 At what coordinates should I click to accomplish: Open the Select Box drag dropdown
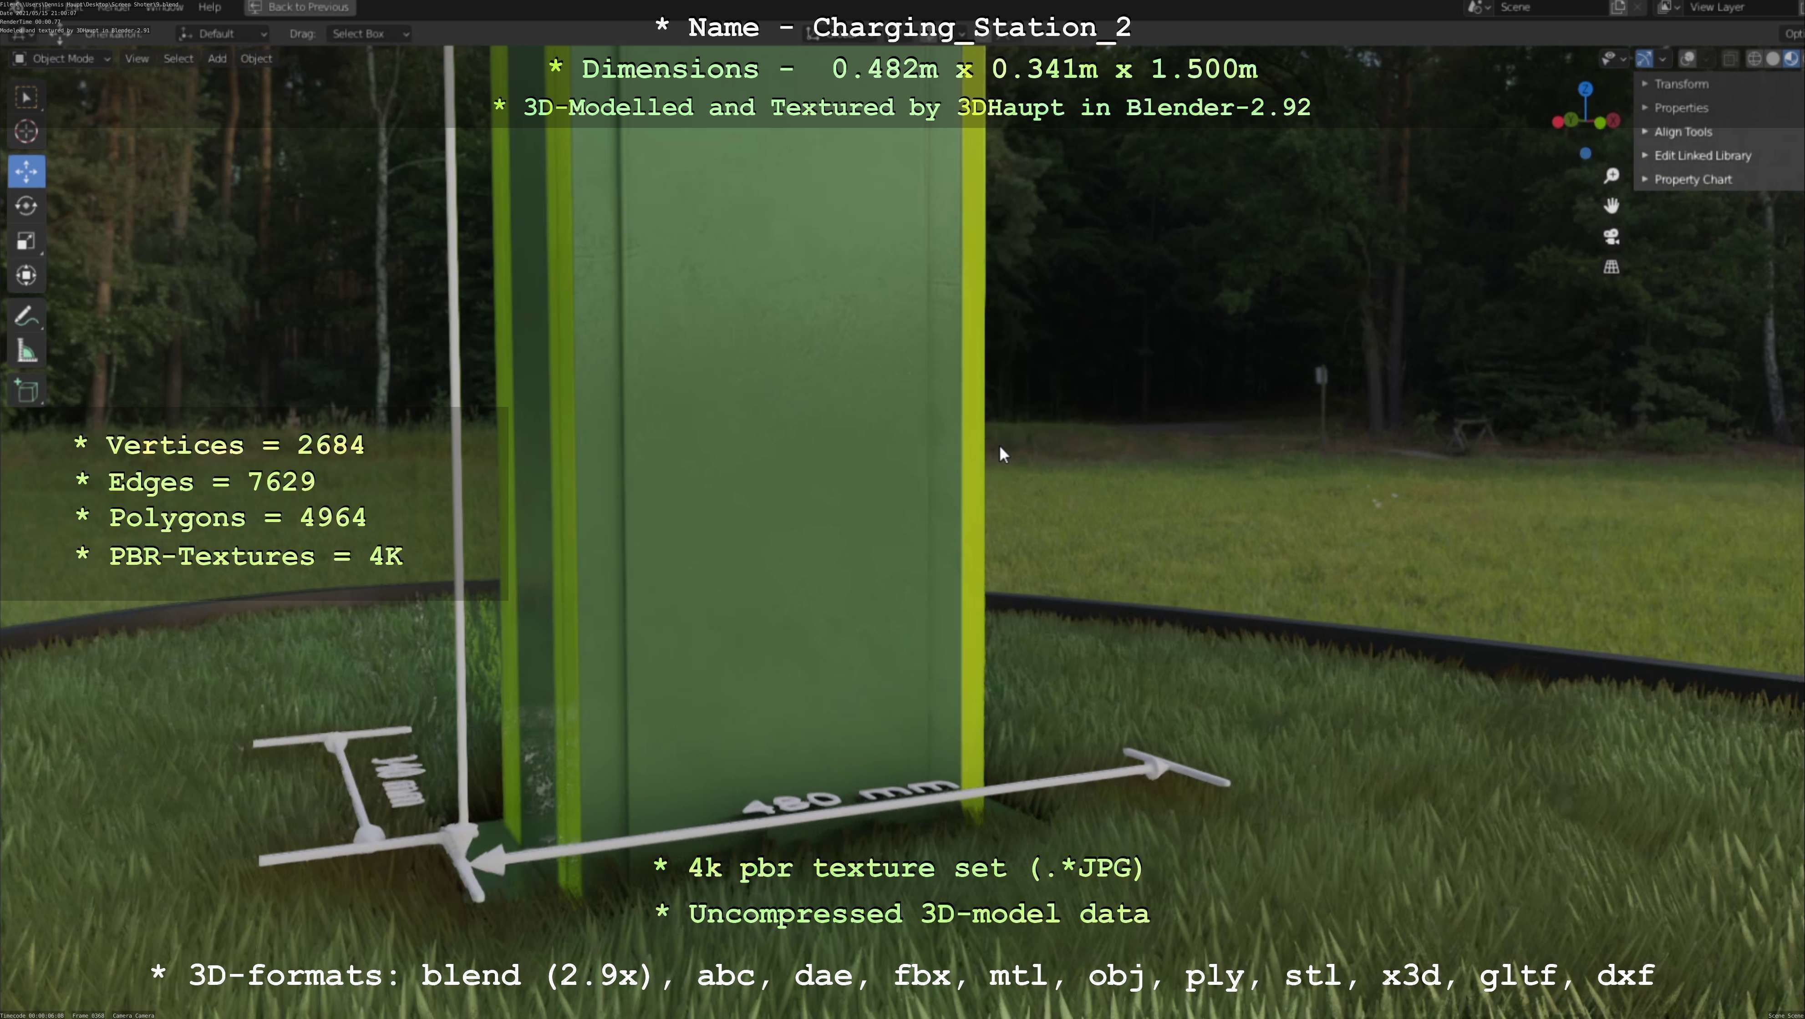pyautogui.click(x=368, y=34)
